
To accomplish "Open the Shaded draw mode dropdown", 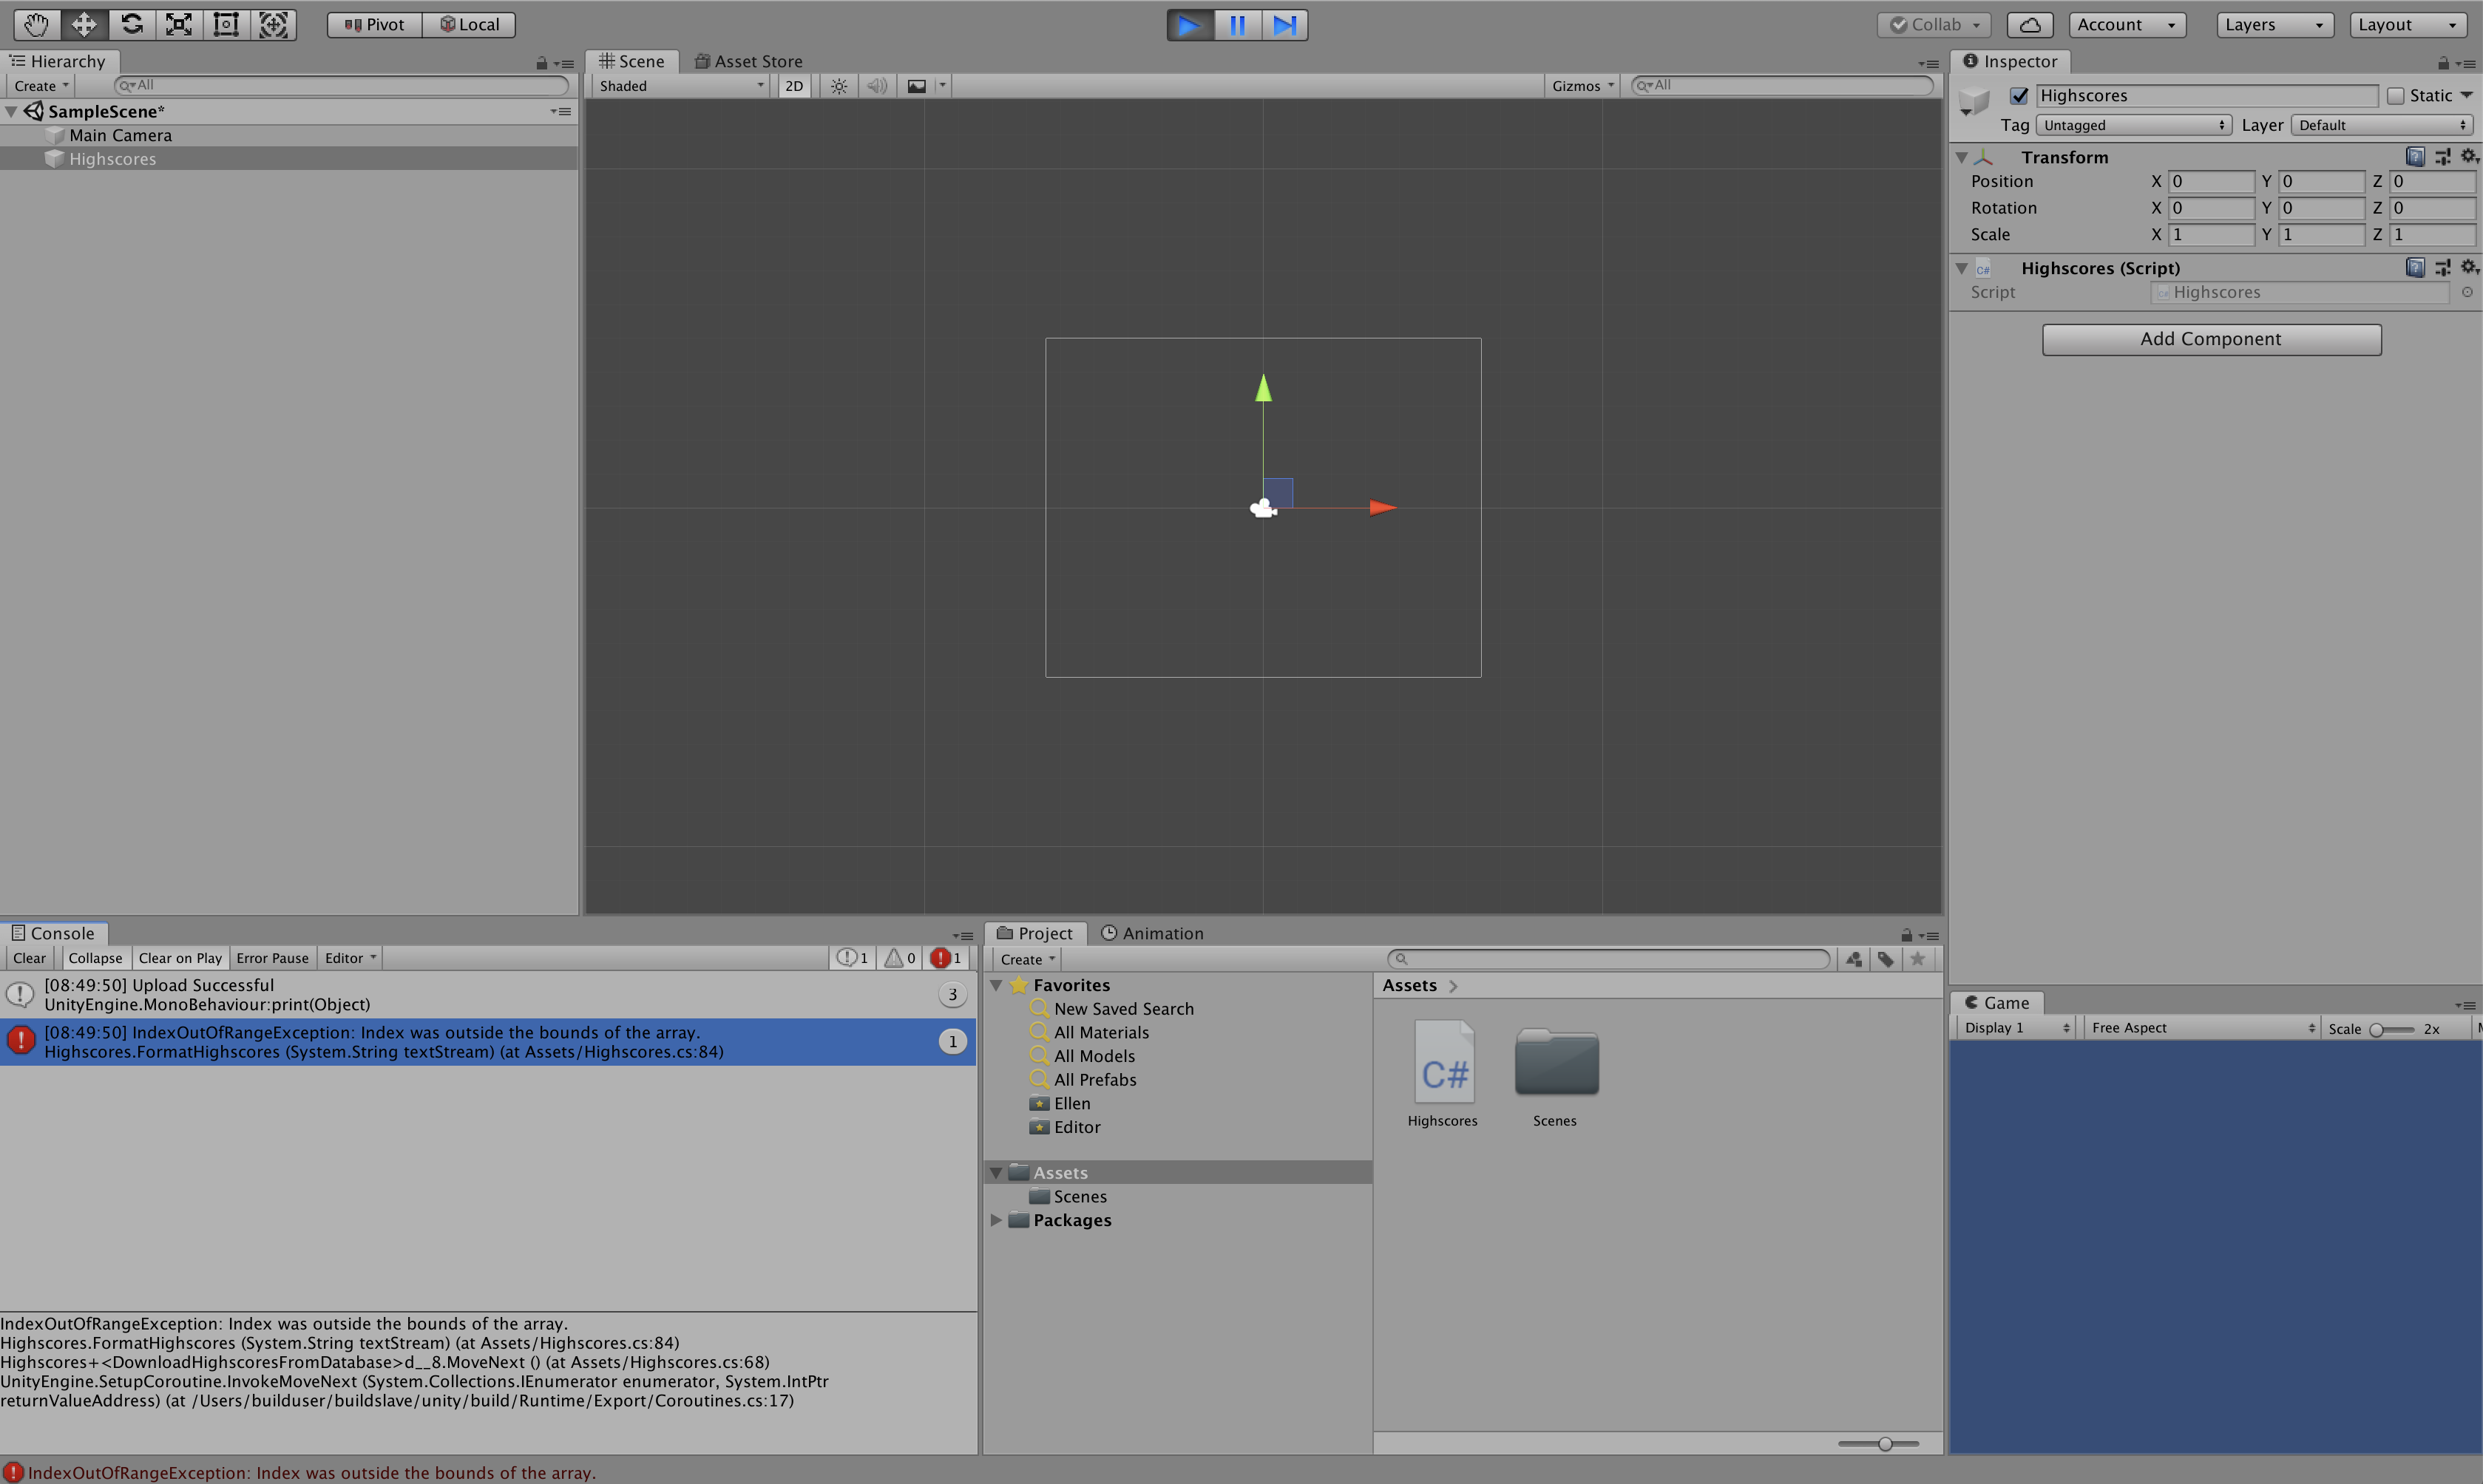I will click(x=681, y=86).
